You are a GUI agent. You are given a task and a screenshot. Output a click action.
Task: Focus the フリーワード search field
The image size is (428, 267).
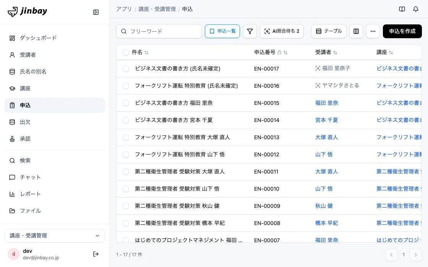tap(159, 31)
